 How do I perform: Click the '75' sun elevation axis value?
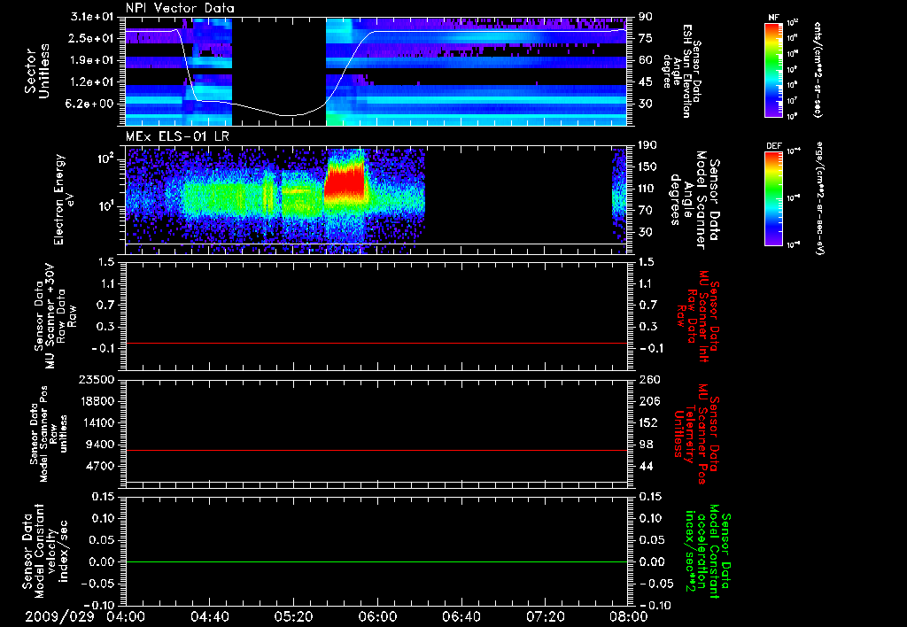pos(646,38)
